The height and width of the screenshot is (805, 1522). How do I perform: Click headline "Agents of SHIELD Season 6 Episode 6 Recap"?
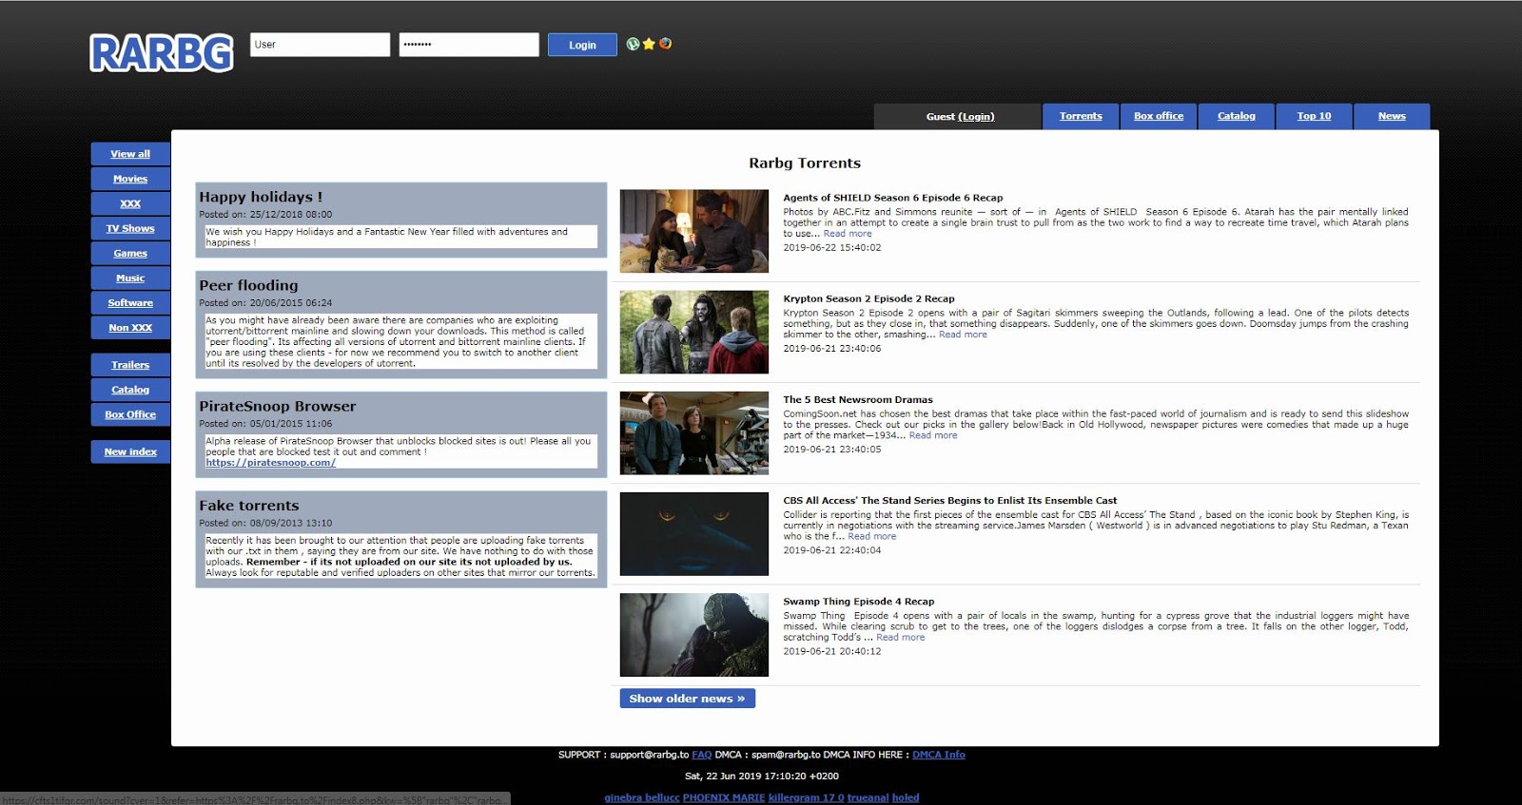click(x=893, y=198)
